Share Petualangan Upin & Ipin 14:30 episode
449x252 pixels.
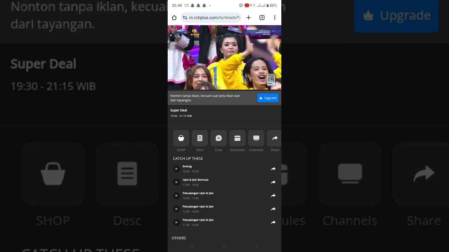coord(273,195)
